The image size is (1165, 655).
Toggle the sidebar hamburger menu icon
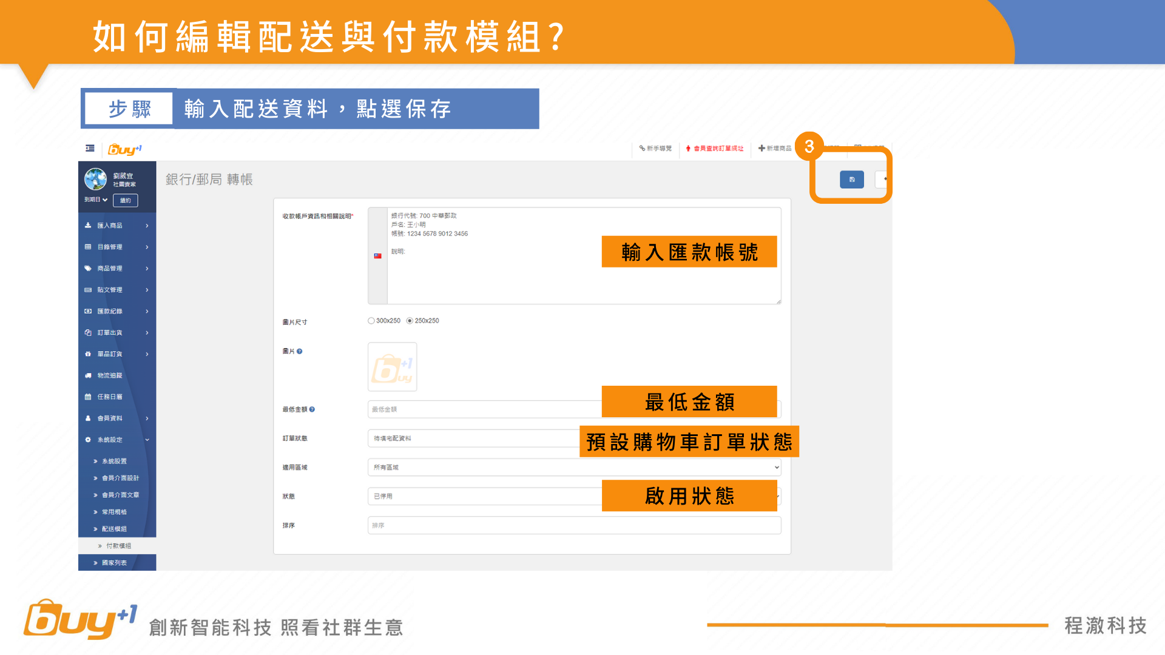(90, 148)
